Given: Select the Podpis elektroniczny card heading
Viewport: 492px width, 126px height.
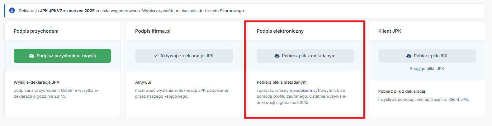Looking at the screenshot, I should pos(280,31).
